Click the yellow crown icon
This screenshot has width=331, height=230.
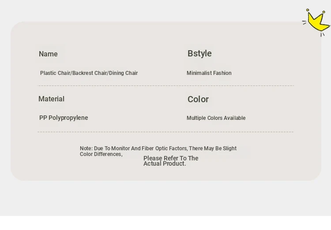click(x=318, y=22)
